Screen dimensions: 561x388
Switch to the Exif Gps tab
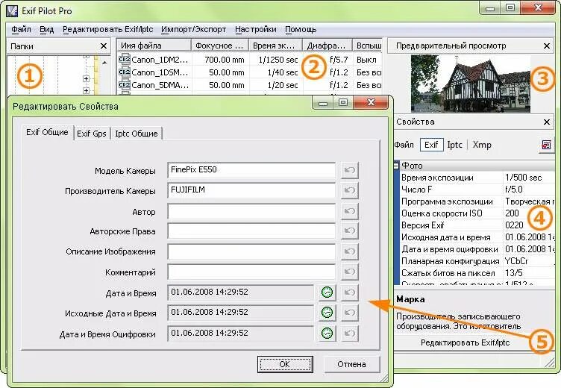pyautogui.click(x=92, y=134)
